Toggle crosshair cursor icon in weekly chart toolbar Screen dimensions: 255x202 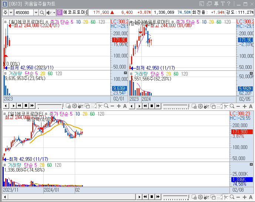[226, 106]
